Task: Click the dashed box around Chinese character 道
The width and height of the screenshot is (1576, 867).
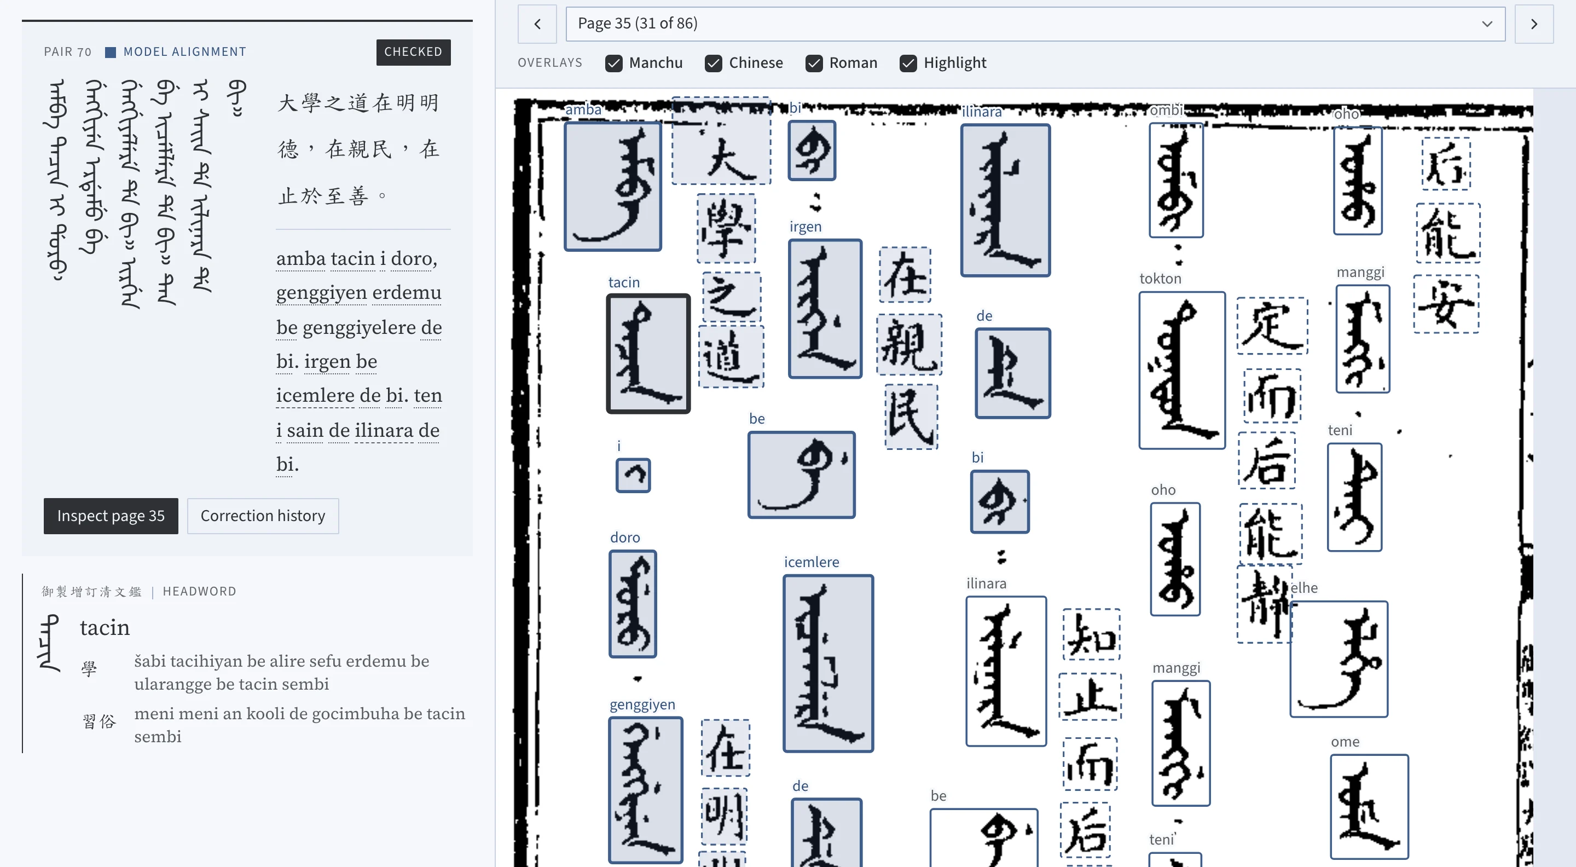Action: click(731, 356)
